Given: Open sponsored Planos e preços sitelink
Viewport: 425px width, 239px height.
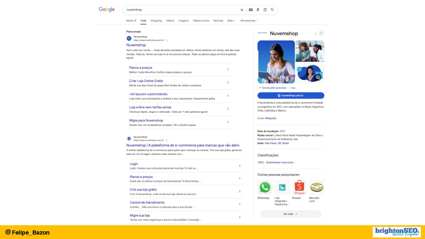Looking at the screenshot, I should [141, 68].
